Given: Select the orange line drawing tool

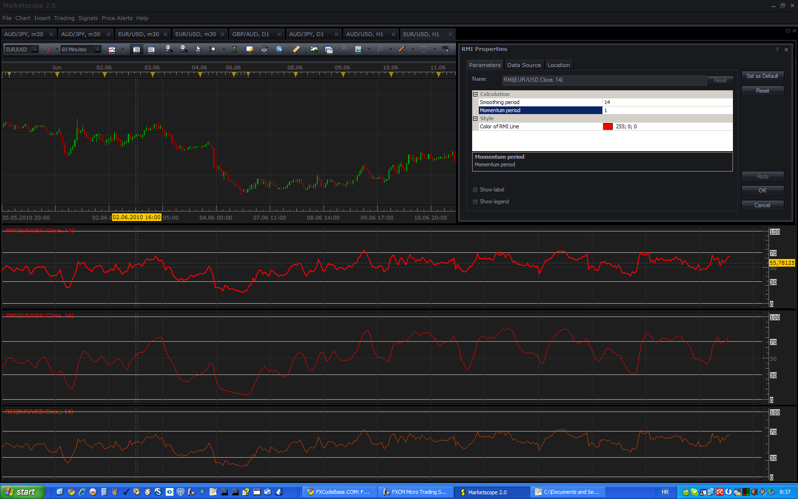Looking at the screenshot, I should [402, 49].
